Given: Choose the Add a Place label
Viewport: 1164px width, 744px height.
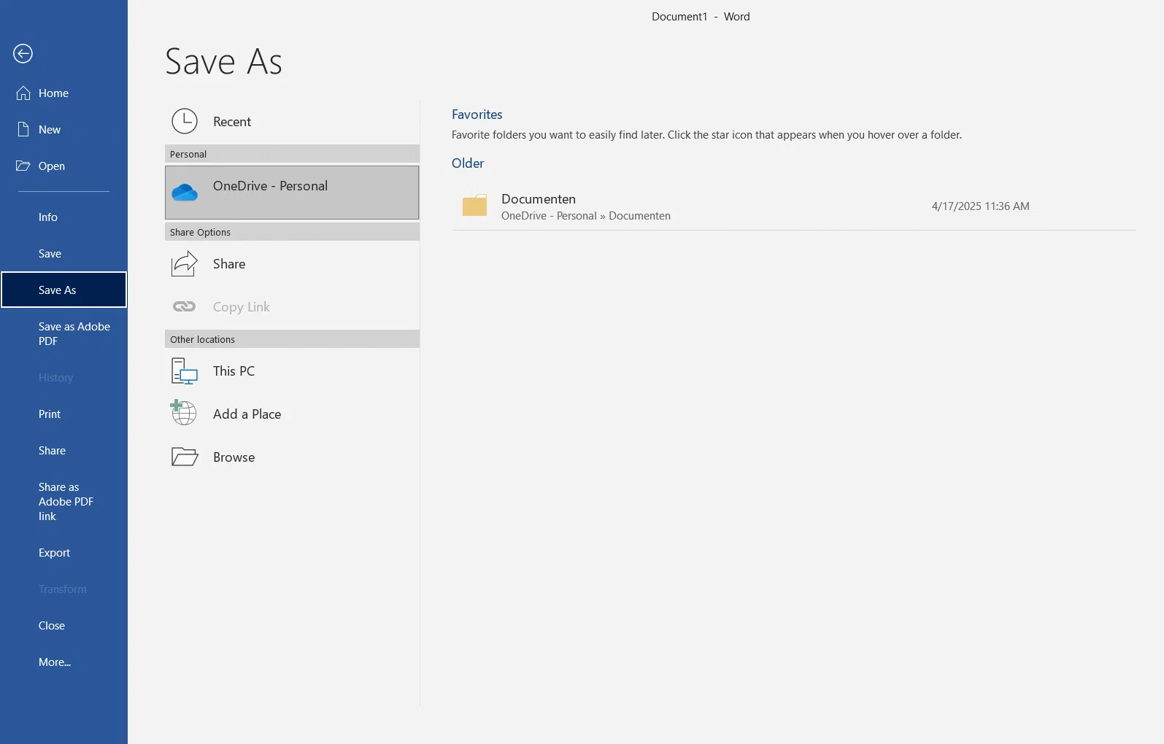Looking at the screenshot, I should 247,414.
